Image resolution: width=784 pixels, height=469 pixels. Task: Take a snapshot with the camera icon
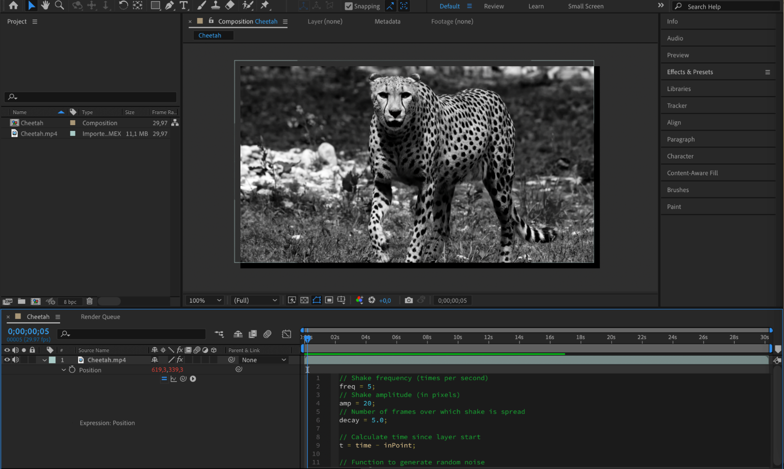pyautogui.click(x=408, y=300)
